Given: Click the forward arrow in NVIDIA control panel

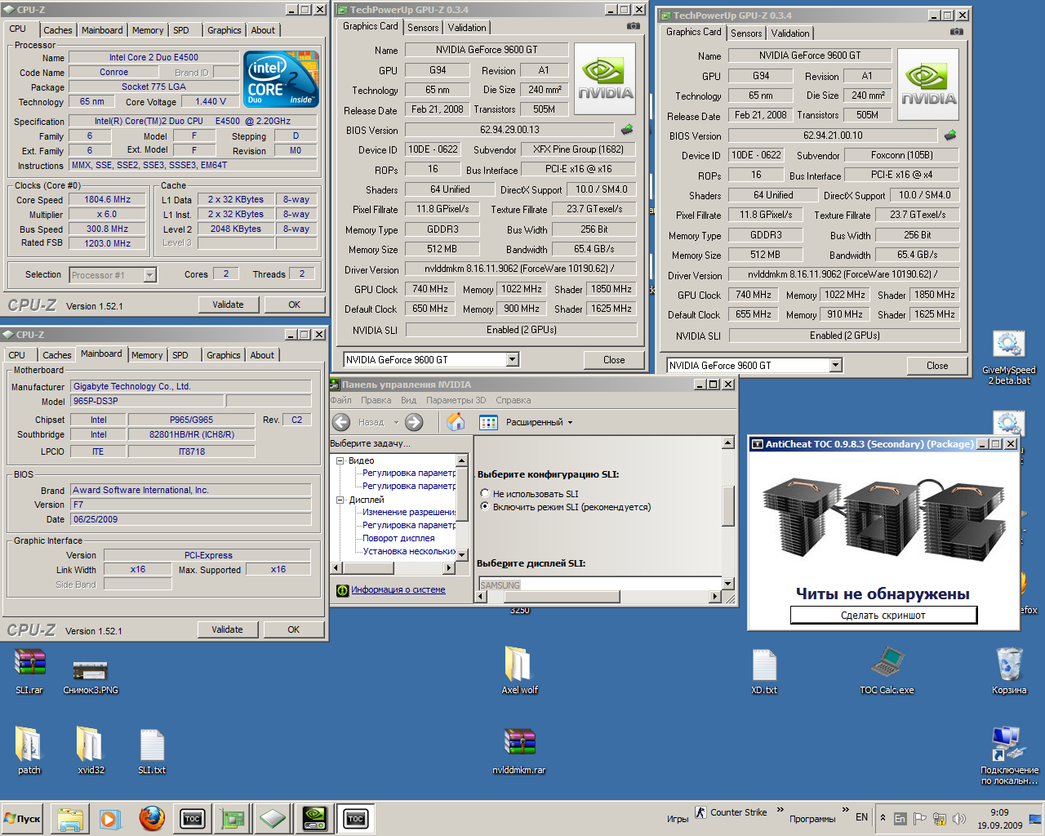Looking at the screenshot, I should (414, 422).
